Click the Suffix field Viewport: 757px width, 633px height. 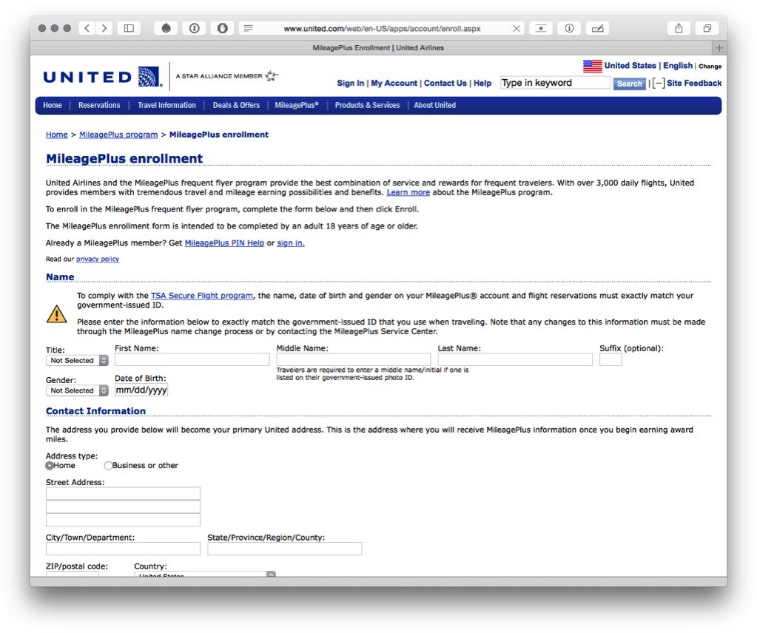(610, 359)
